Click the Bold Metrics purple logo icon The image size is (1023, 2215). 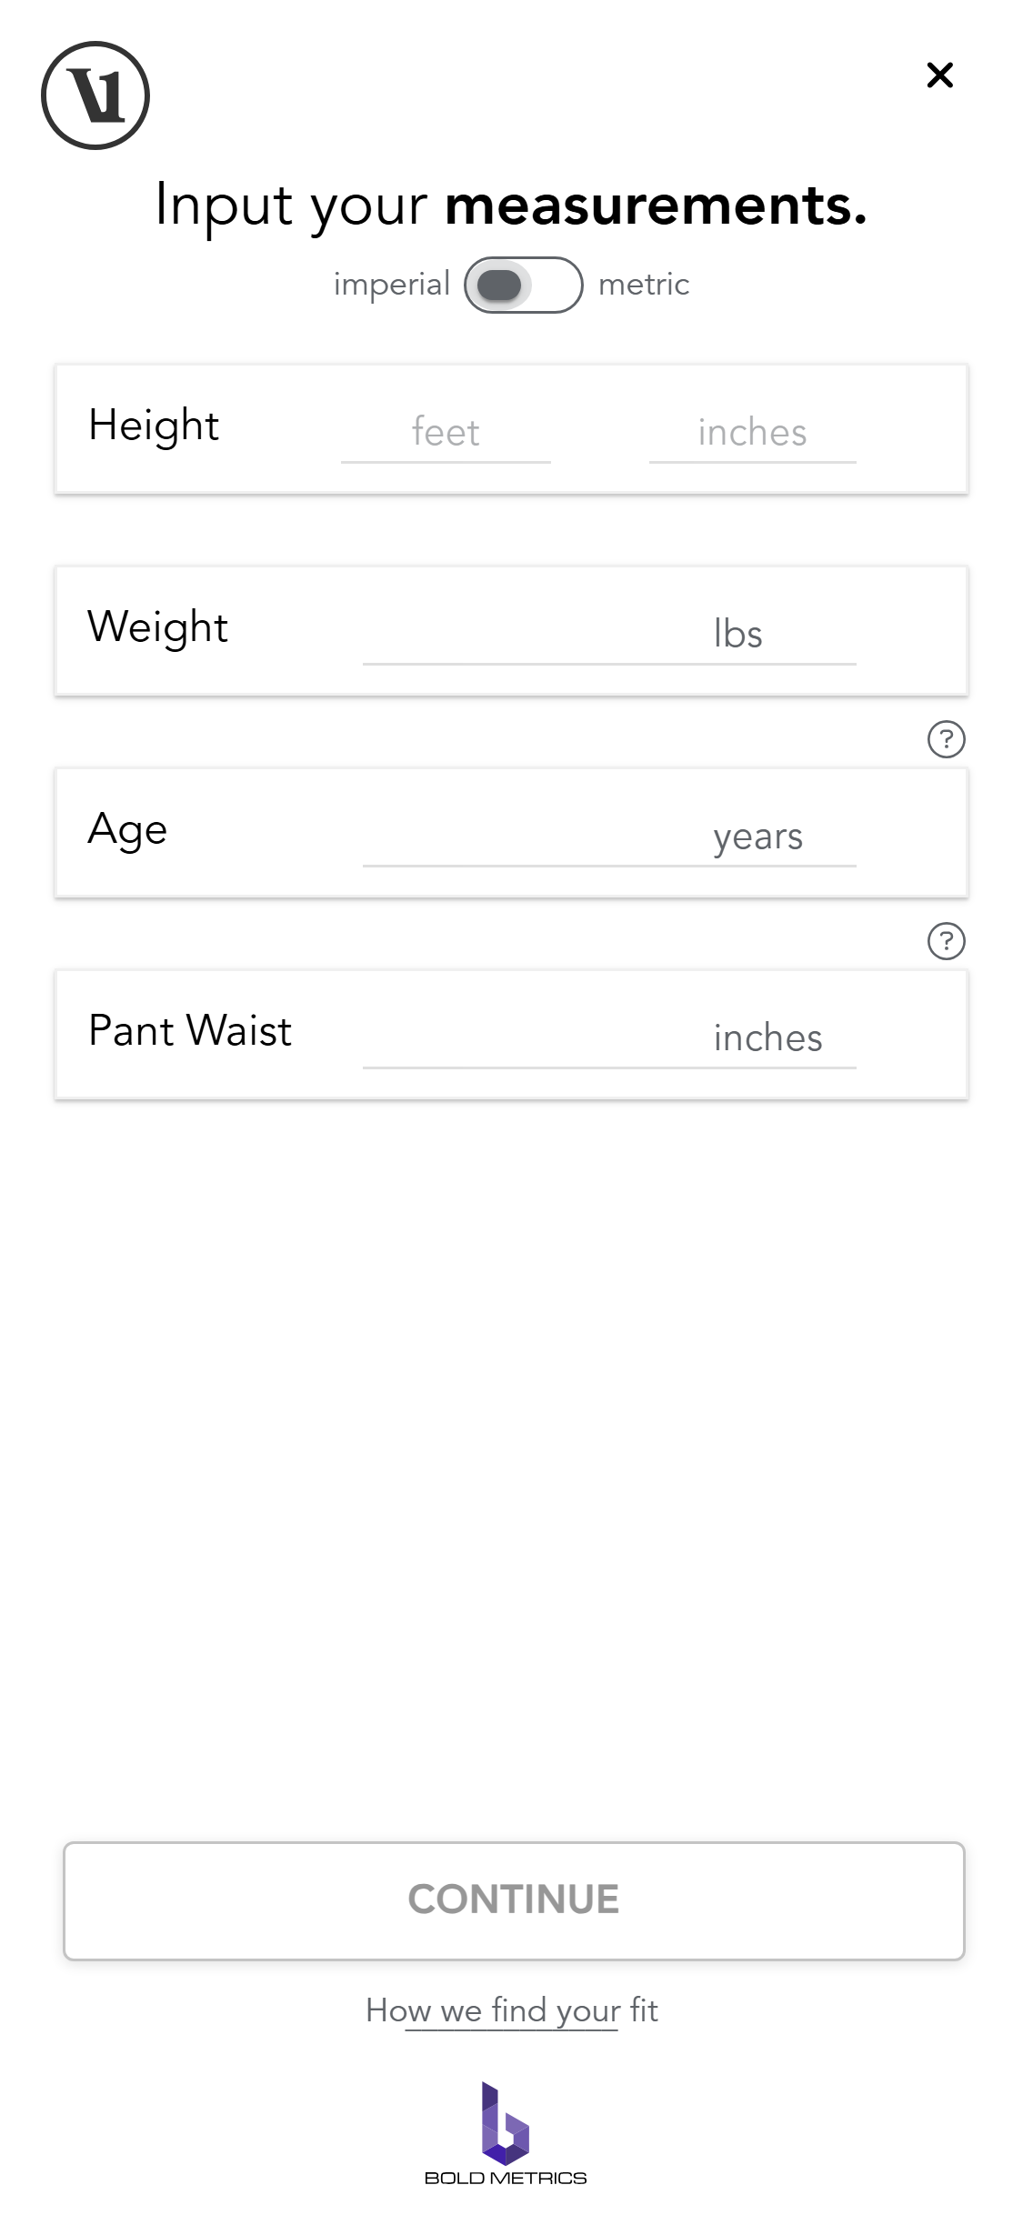pos(506,2123)
